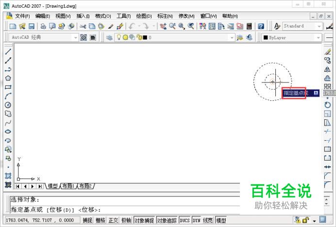336x227 pixels.
Task: Click the Save drawing toolbar icon
Action: tap(32, 26)
